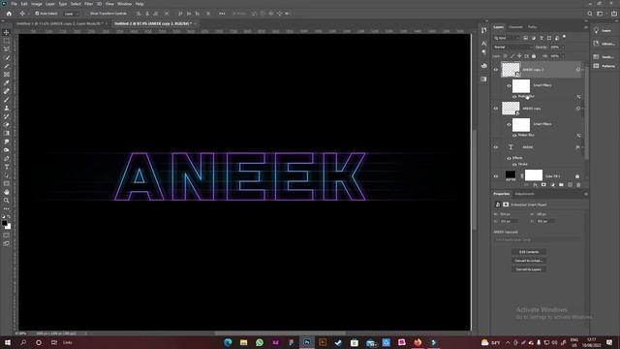Select the Zoom tool

pos(7,201)
